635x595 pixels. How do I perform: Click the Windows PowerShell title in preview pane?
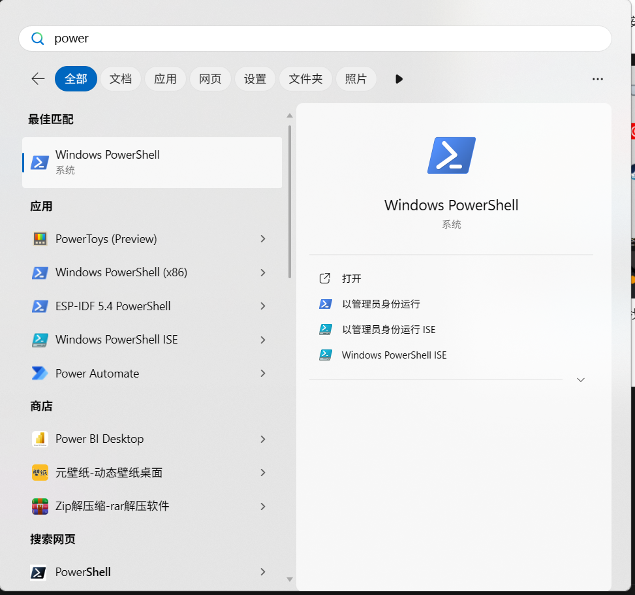[x=451, y=205]
